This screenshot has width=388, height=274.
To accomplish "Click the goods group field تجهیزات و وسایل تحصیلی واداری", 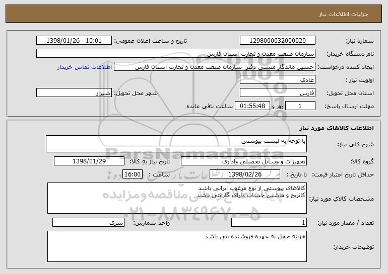I will pos(244,161).
